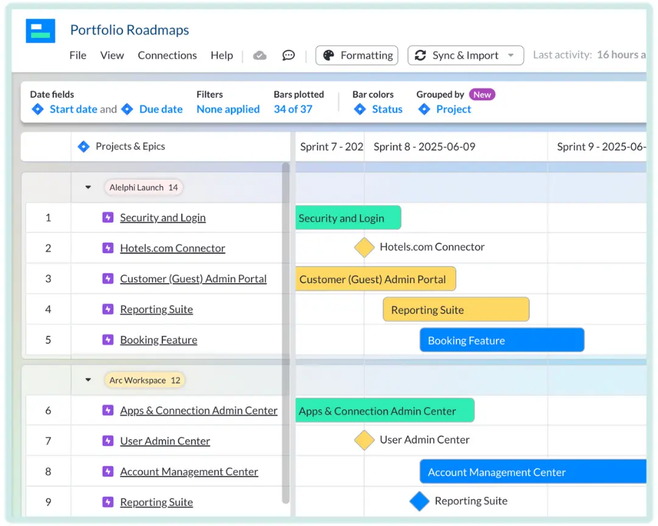Screen dimensions: 658x526
Task: Open the Hotels.com Connector epic link
Action: point(172,248)
